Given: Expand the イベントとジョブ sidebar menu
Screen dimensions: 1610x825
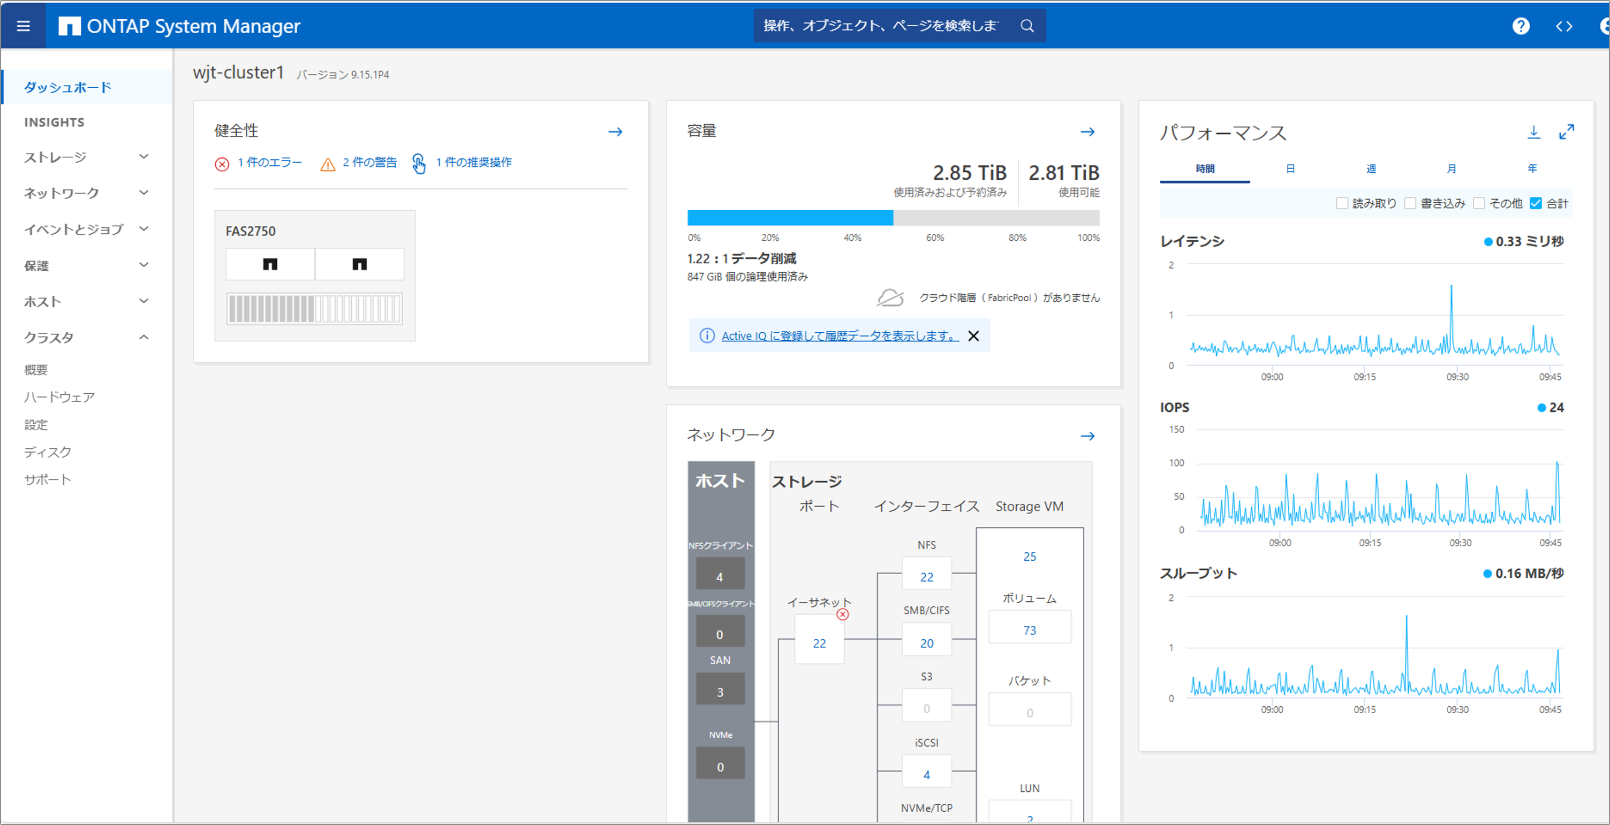Looking at the screenshot, I should pos(86,229).
